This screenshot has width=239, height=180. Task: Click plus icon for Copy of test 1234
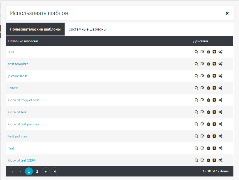pos(214,160)
